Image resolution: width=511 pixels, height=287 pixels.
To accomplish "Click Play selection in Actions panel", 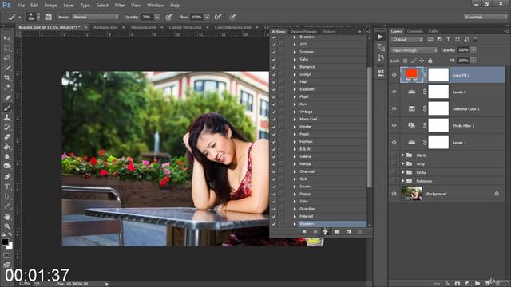I will point(325,232).
